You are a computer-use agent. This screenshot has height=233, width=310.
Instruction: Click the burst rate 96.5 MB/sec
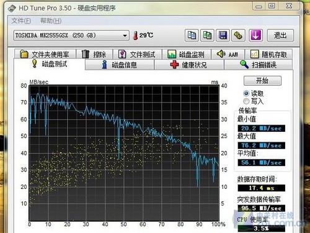[262, 208]
